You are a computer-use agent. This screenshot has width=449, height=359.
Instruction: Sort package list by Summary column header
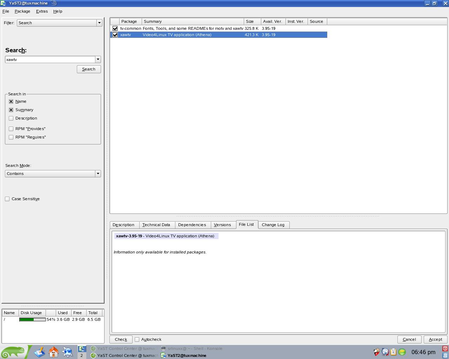pyautogui.click(x=193, y=21)
